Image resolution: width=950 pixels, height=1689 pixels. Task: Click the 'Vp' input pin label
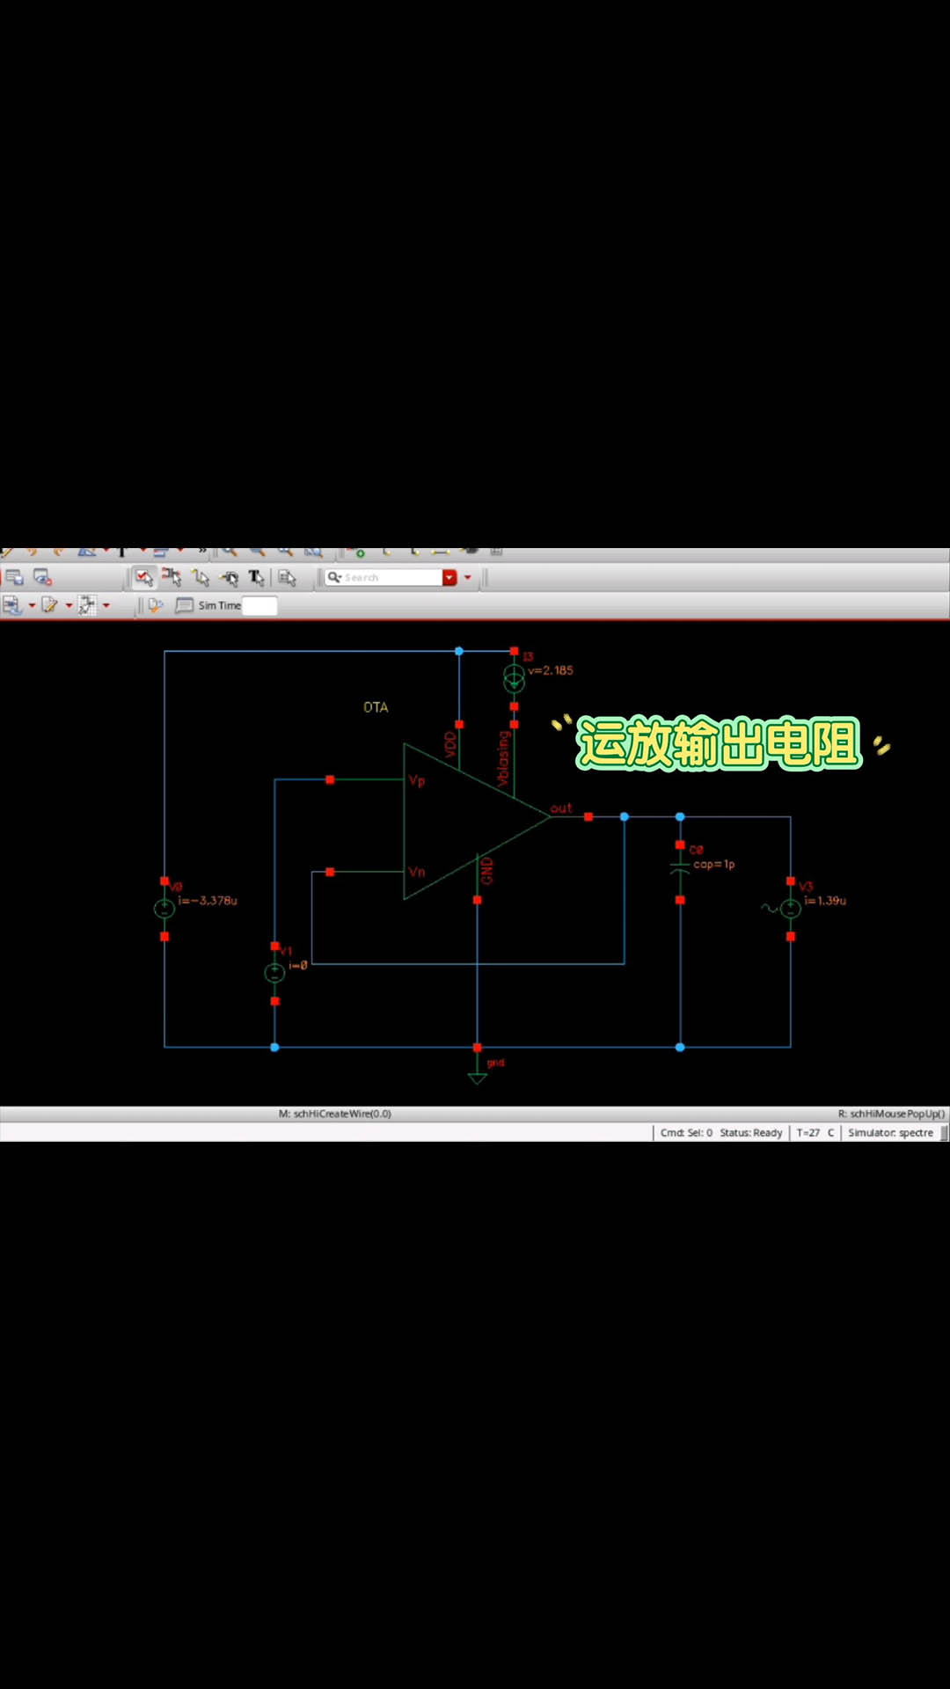pyautogui.click(x=417, y=780)
